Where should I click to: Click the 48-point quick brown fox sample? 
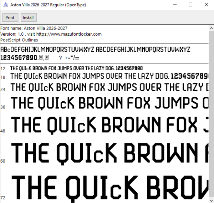pyautogui.click(x=110, y=125)
